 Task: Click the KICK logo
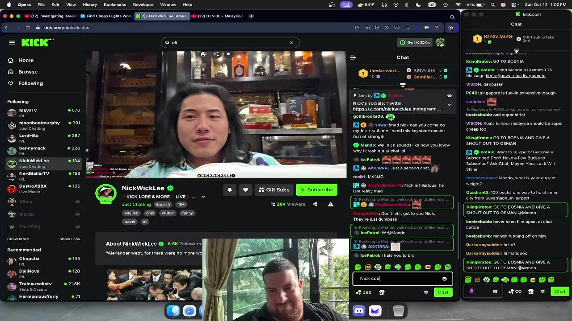[38, 42]
